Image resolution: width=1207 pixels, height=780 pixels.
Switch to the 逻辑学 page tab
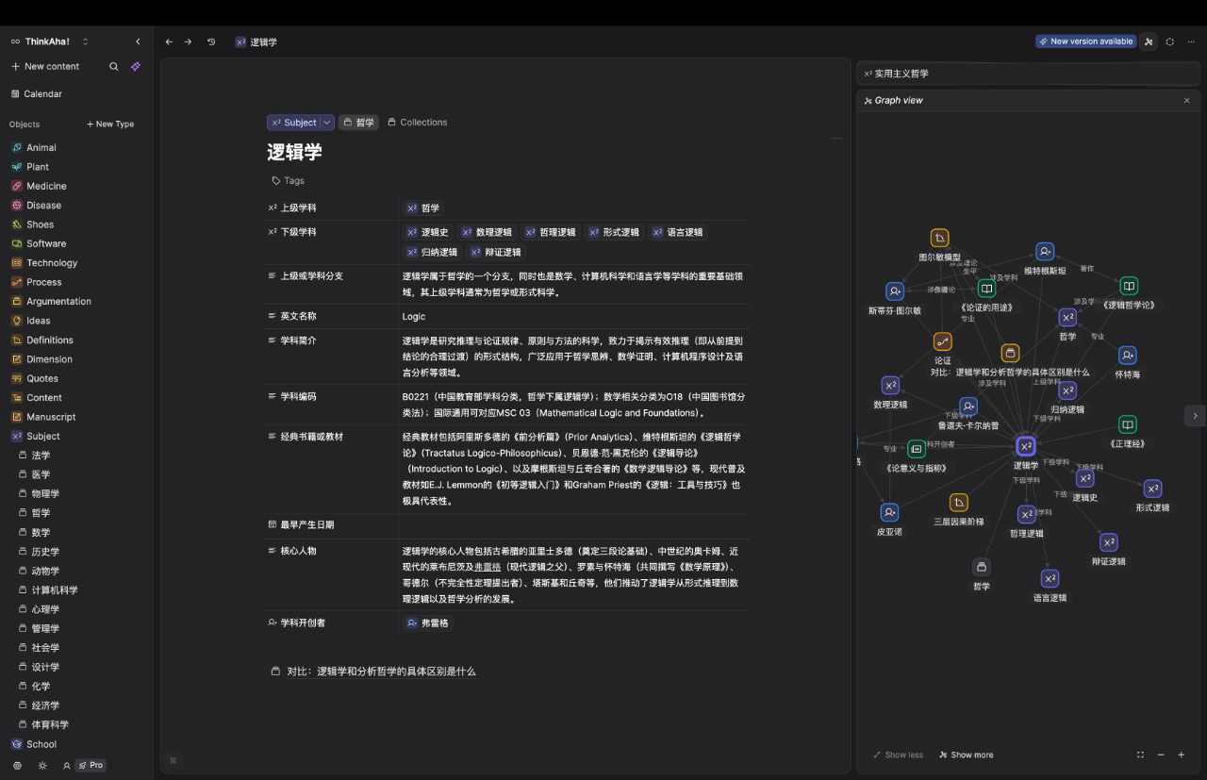[x=255, y=41]
